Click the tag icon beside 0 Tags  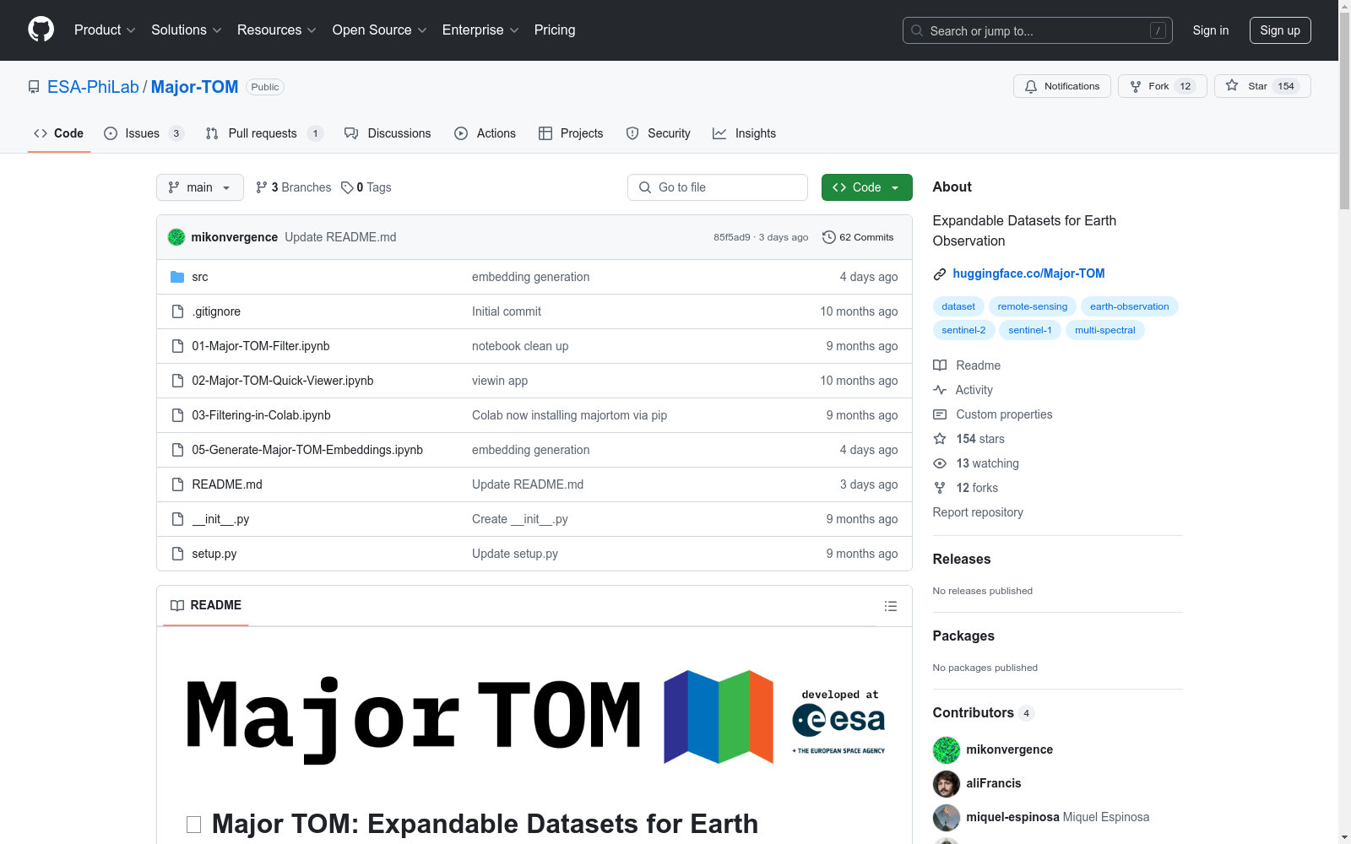click(347, 187)
